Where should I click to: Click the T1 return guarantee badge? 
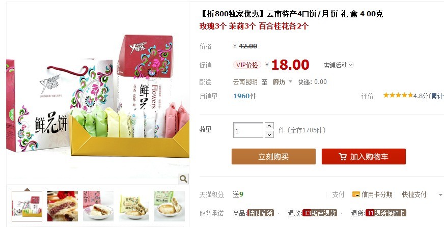pyautogui.click(x=386, y=213)
